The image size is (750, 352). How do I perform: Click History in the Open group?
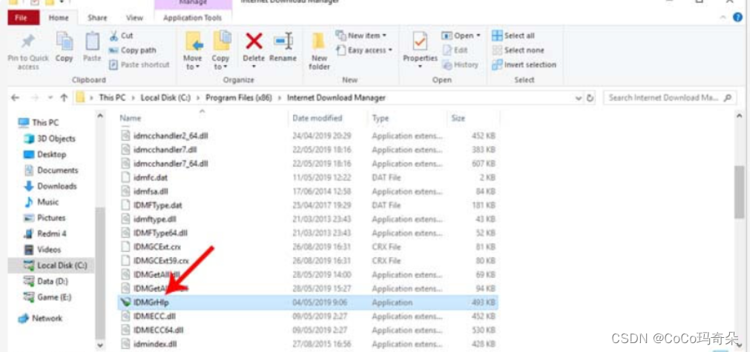(x=460, y=64)
